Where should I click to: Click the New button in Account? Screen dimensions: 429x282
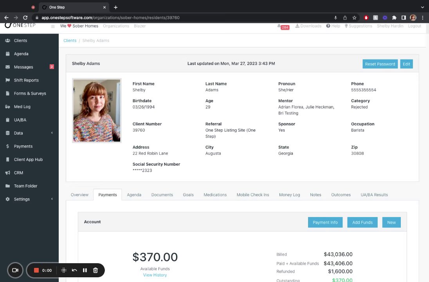391,222
